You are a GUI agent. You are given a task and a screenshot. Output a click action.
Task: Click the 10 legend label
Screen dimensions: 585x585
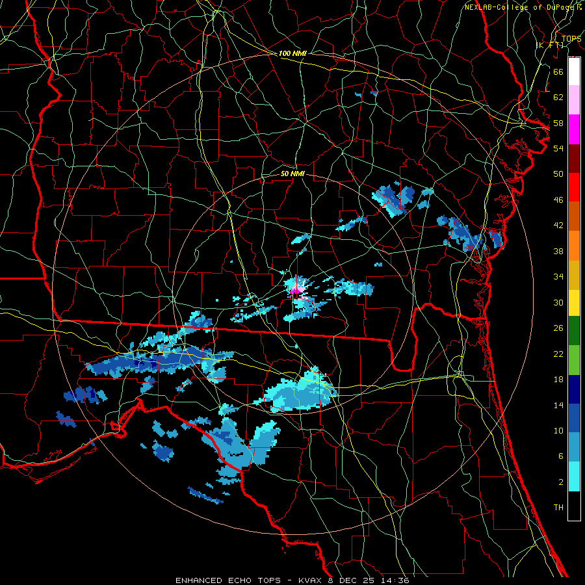558,431
